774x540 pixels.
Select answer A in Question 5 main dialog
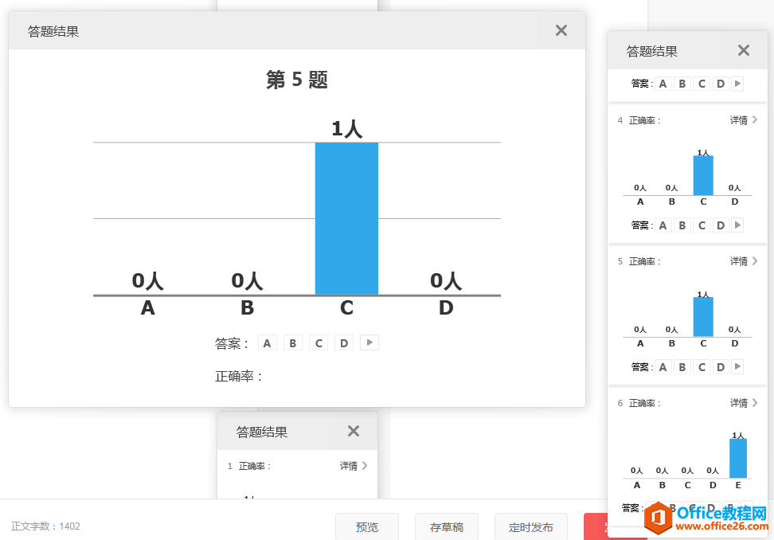pos(267,342)
